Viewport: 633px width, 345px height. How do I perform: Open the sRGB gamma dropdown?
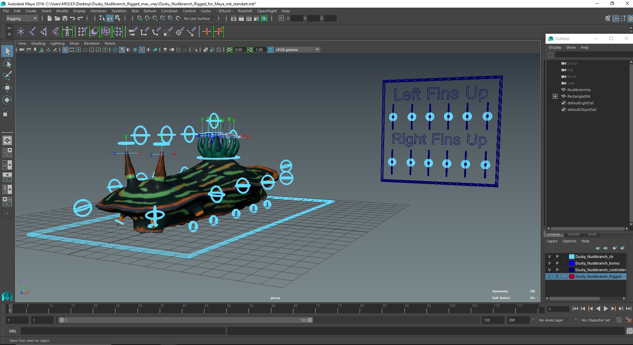(297, 50)
